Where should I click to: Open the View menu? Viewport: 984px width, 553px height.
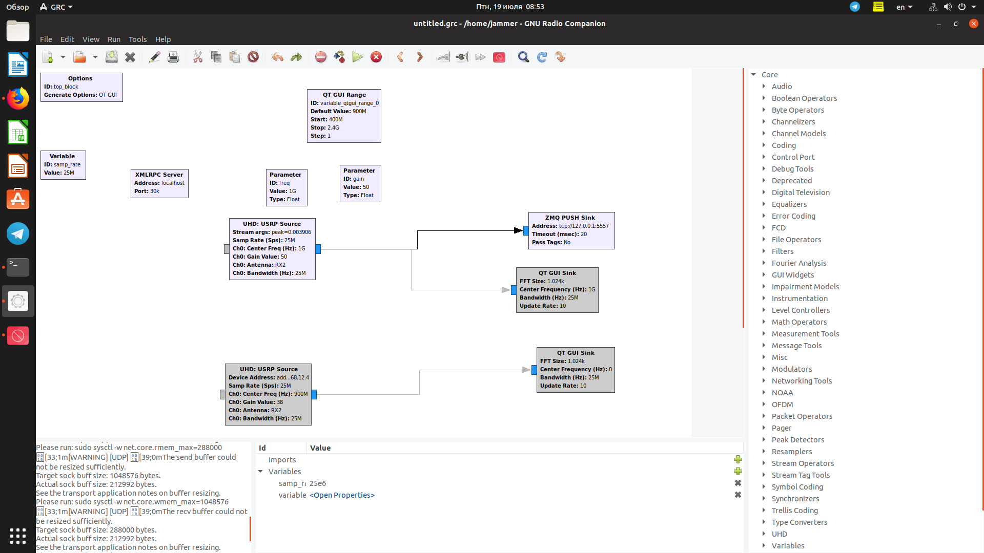click(91, 39)
